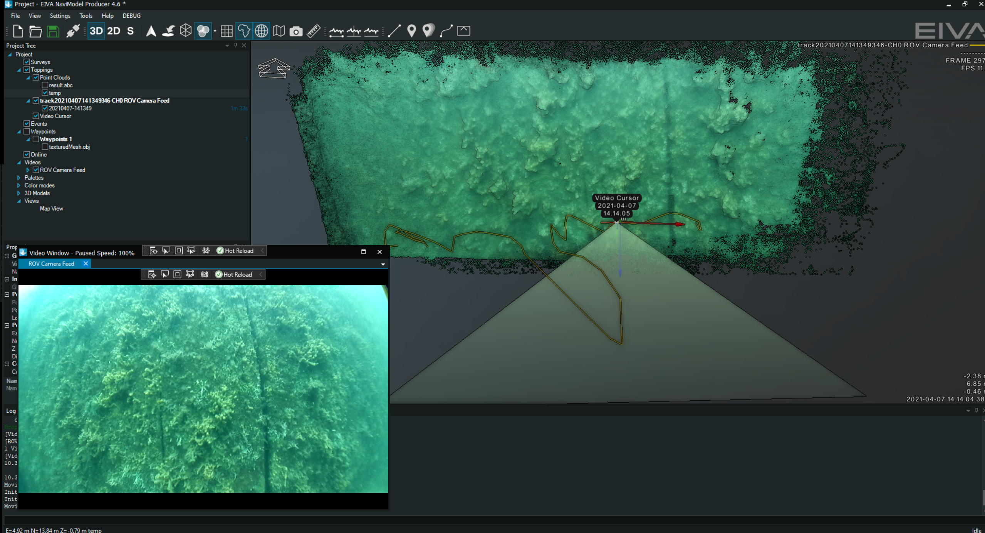This screenshot has width=985, height=533.
Task: Uncheck the result.abc point cloud
Action: (x=45, y=85)
